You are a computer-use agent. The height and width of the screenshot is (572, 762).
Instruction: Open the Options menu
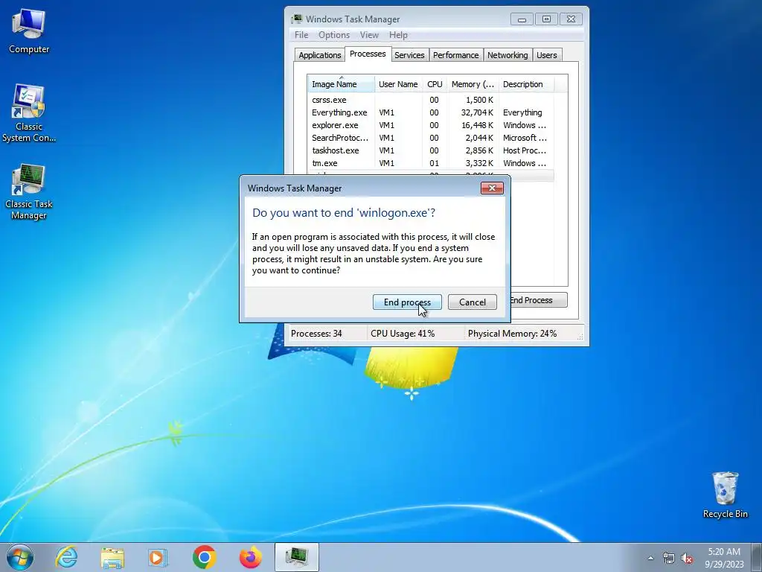point(334,35)
